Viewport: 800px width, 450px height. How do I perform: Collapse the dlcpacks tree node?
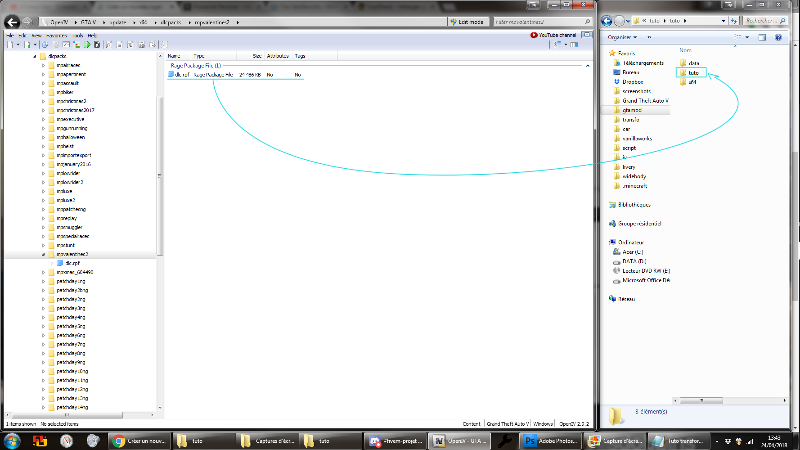coord(35,56)
